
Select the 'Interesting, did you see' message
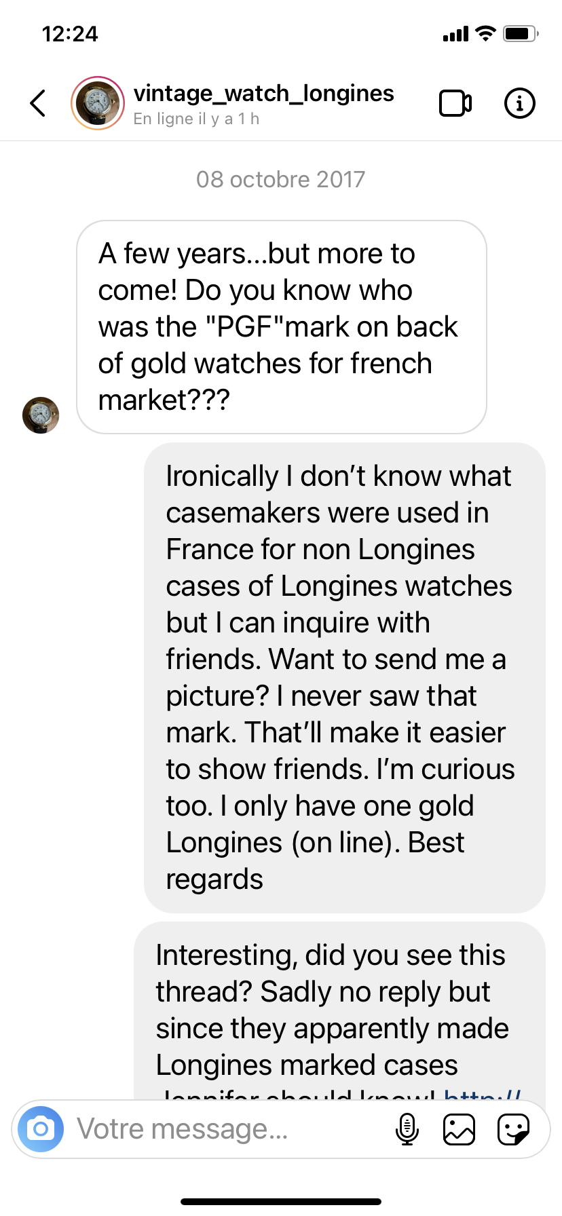pos(340,1010)
